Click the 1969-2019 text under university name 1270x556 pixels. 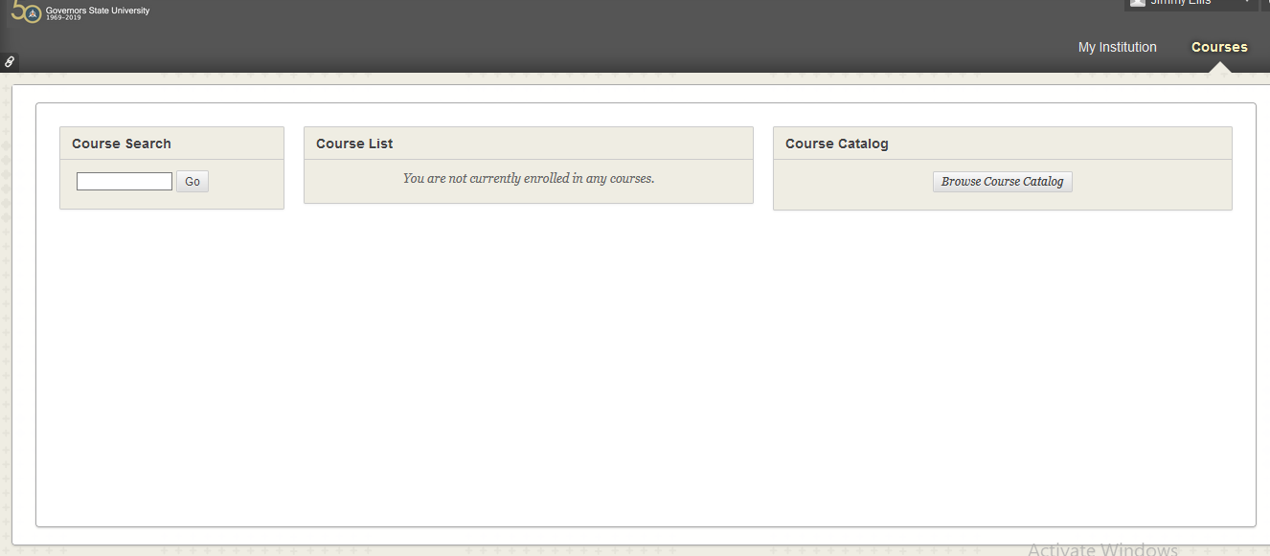pos(63,18)
